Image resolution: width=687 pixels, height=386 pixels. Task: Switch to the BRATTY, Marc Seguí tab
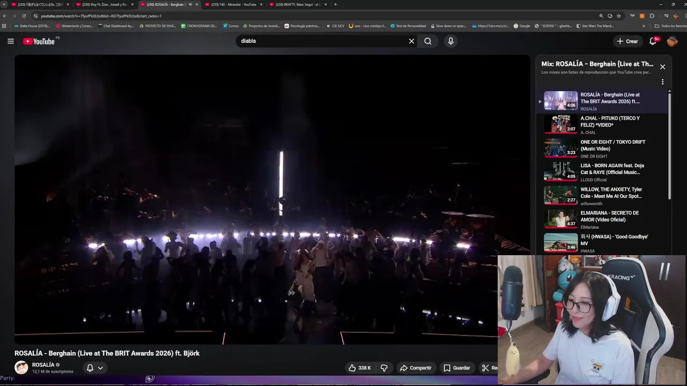[297, 4]
